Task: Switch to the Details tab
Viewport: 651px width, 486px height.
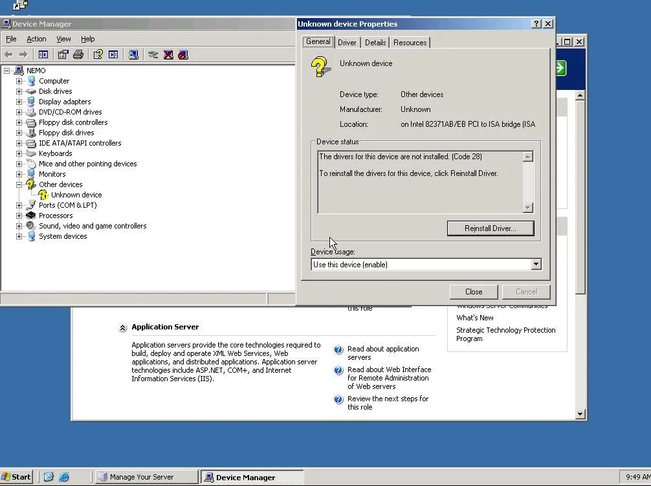Action: click(375, 42)
